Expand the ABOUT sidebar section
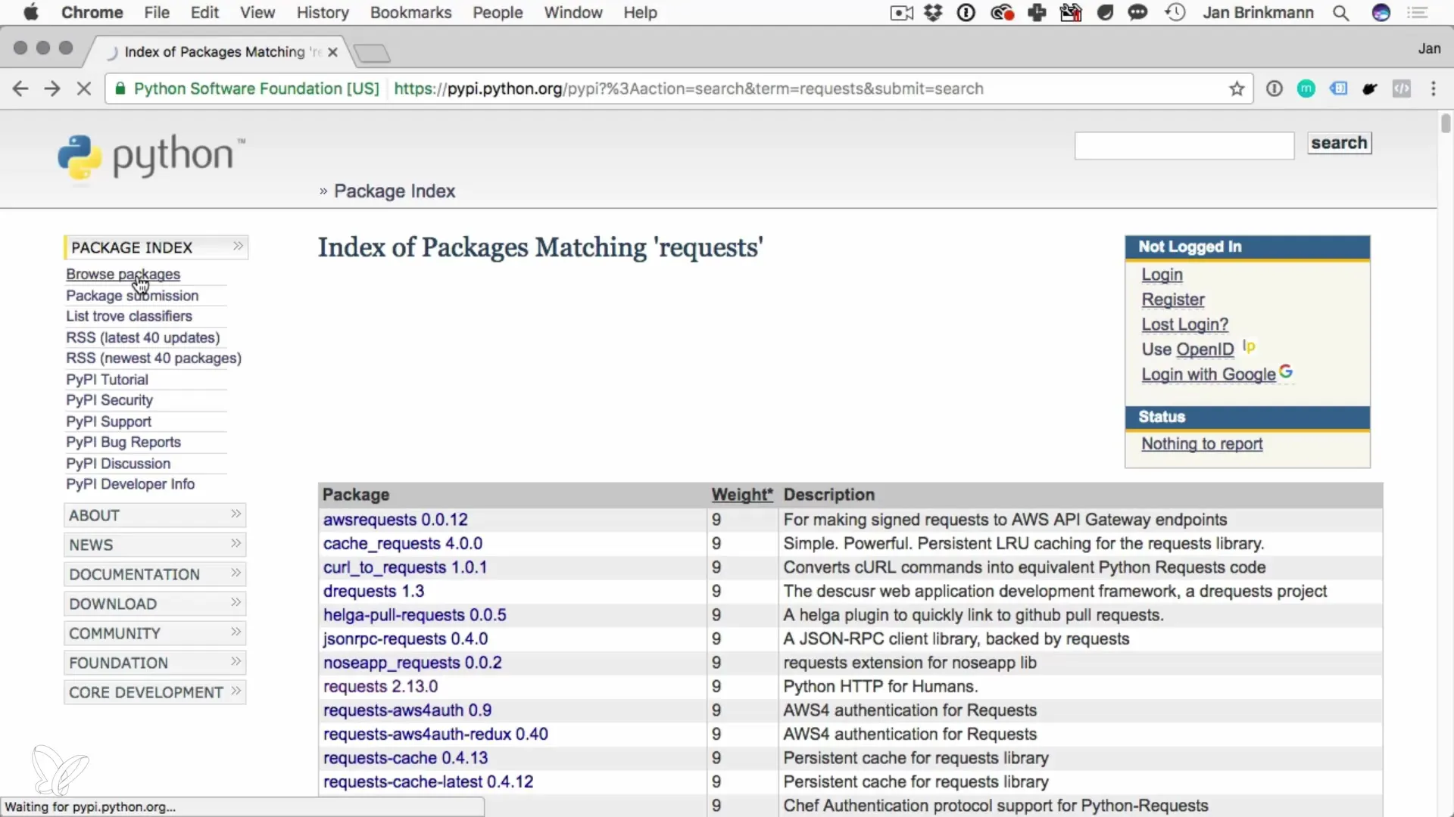 [154, 515]
